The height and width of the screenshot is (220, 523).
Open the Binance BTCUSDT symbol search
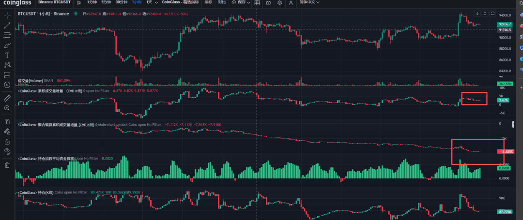[x=55, y=2]
